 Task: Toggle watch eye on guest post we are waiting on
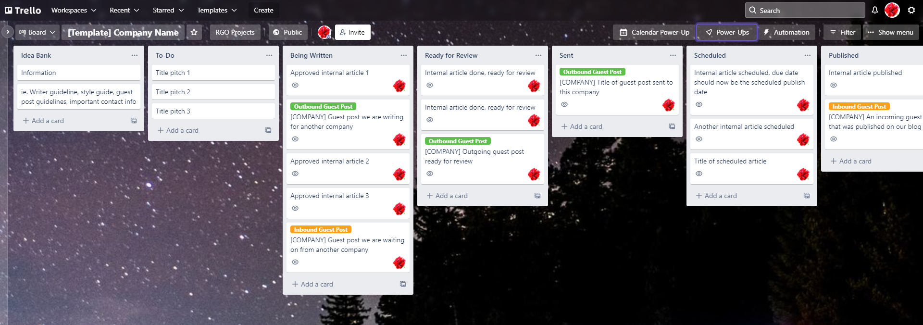[x=295, y=262]
